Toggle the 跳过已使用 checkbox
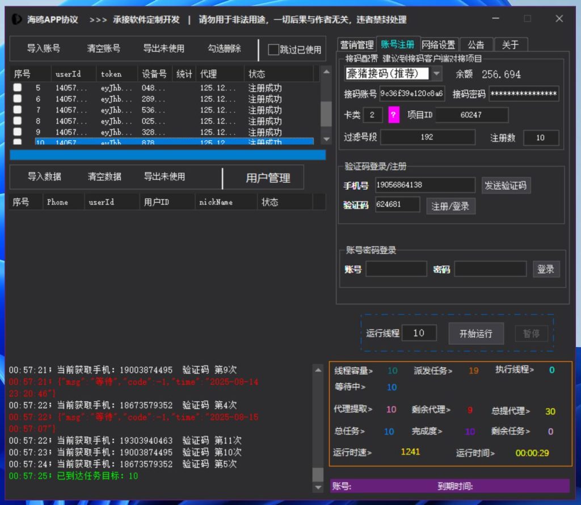 (x=273, y=49)
